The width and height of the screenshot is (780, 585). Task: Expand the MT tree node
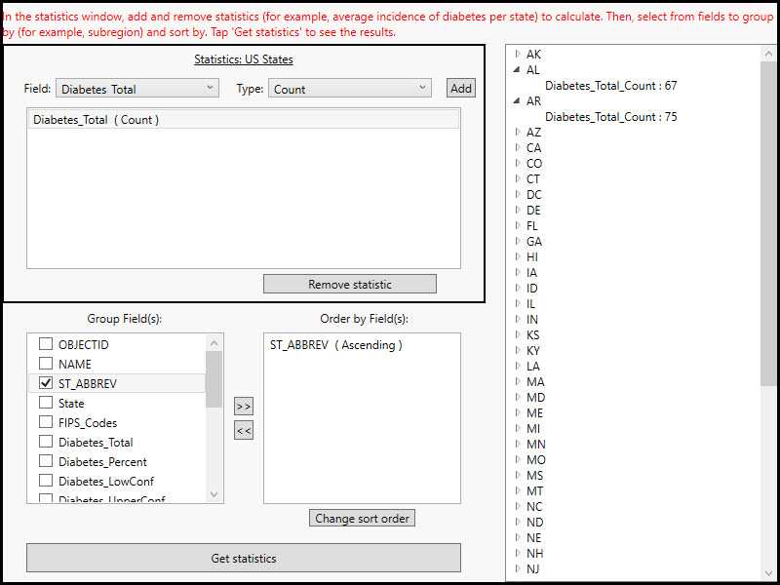pos(518,490)
